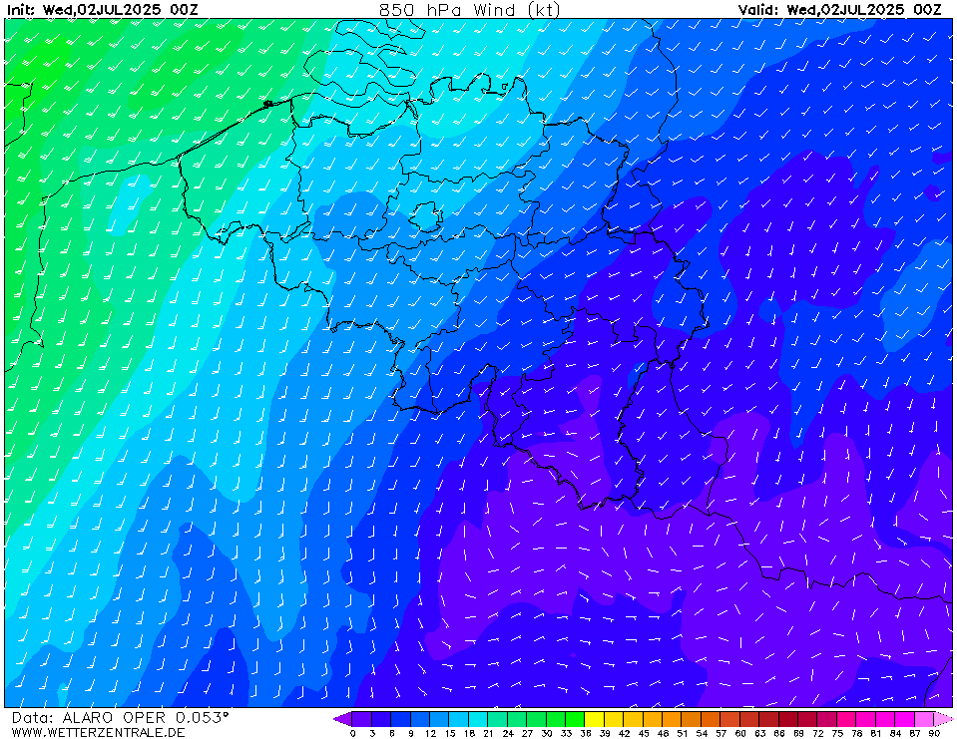Click the blue legend swatch between 9 and 12
Image resolution: width=957 pixels, height=739 pixels.
pyautogui.click(x=420, y=719)
